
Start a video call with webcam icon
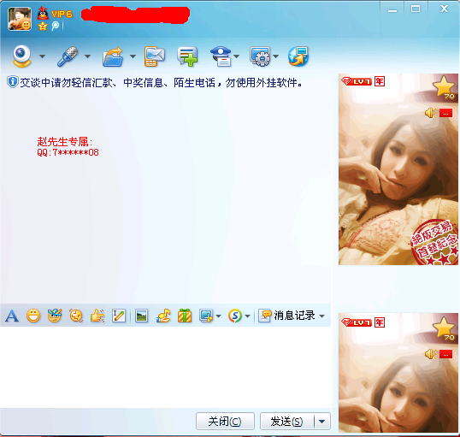point(21,56)
